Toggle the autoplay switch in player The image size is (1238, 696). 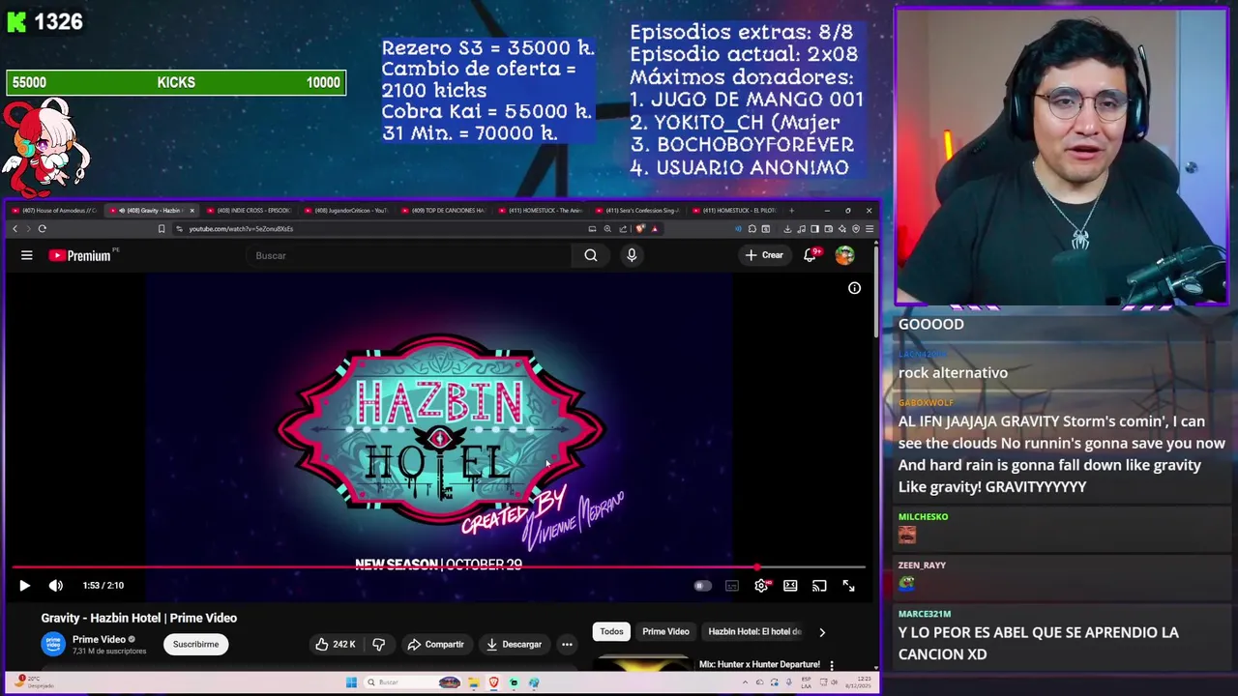702,586
